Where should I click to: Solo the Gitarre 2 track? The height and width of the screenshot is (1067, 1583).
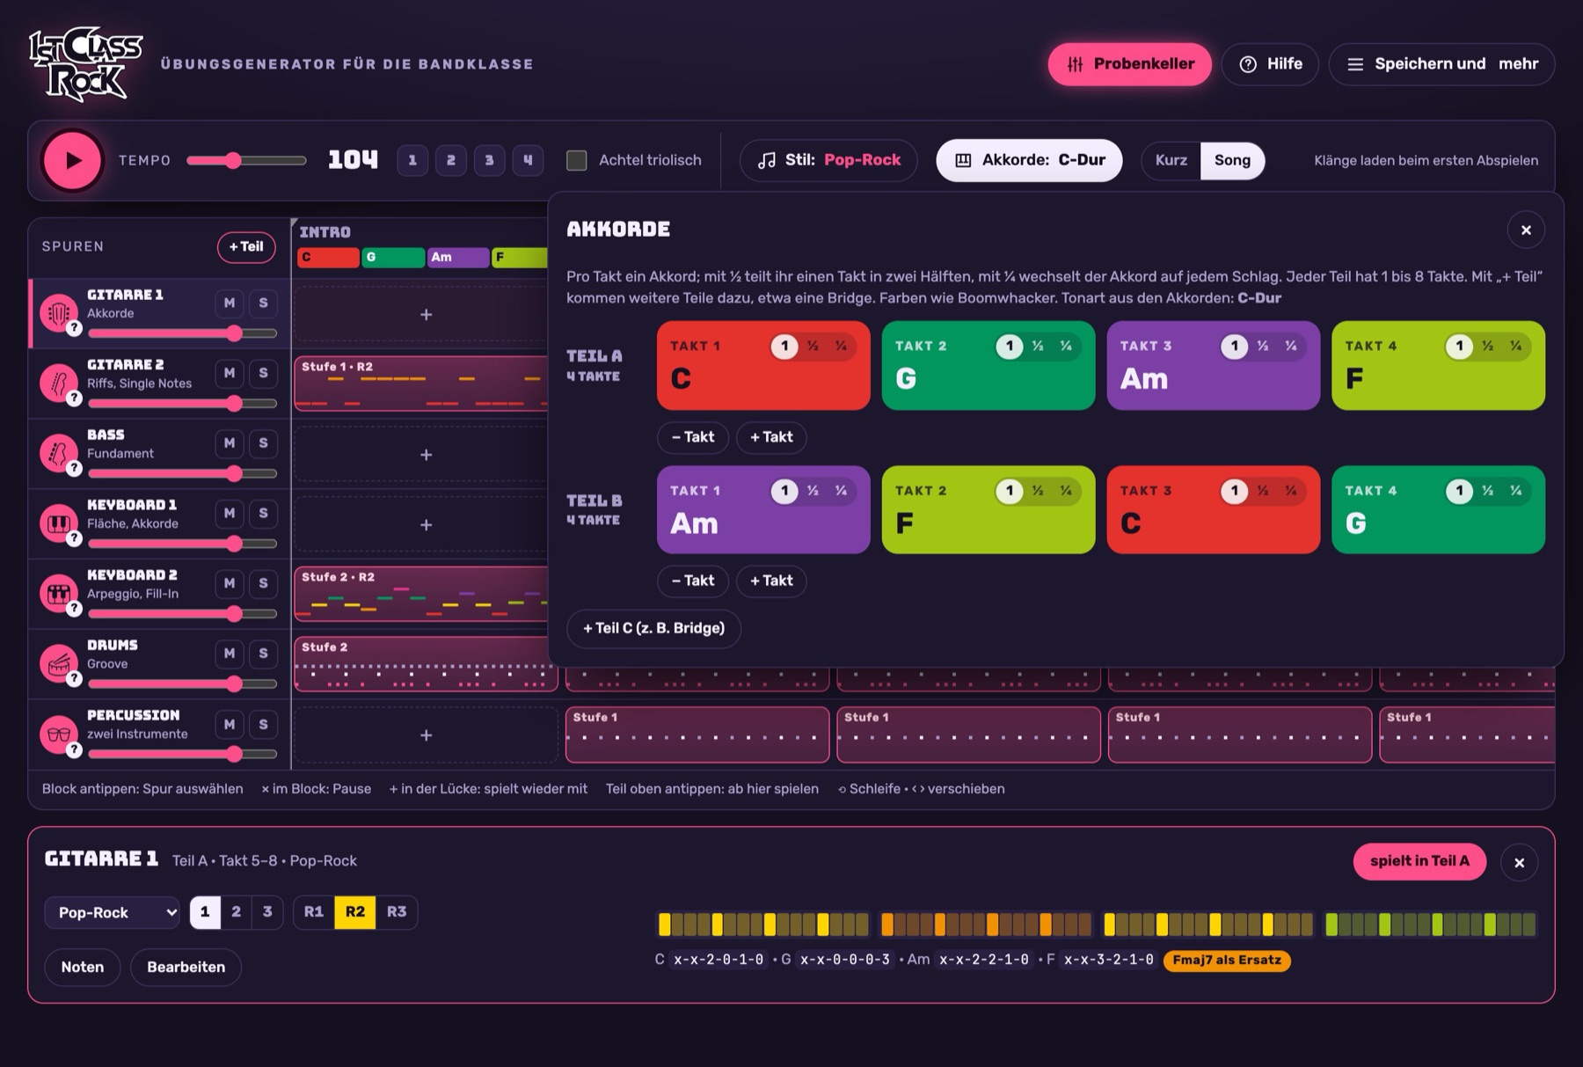click(263, 373)
